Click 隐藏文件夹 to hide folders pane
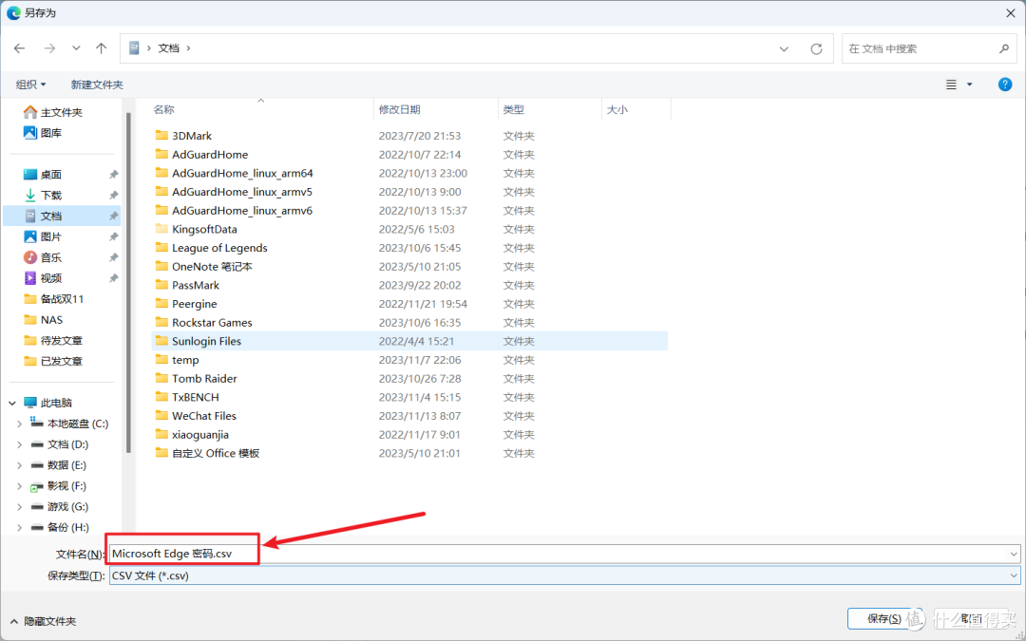 point(43,621)
